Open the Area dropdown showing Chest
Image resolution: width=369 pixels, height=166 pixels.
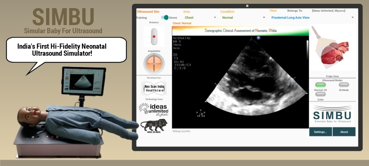coord(200,17)
